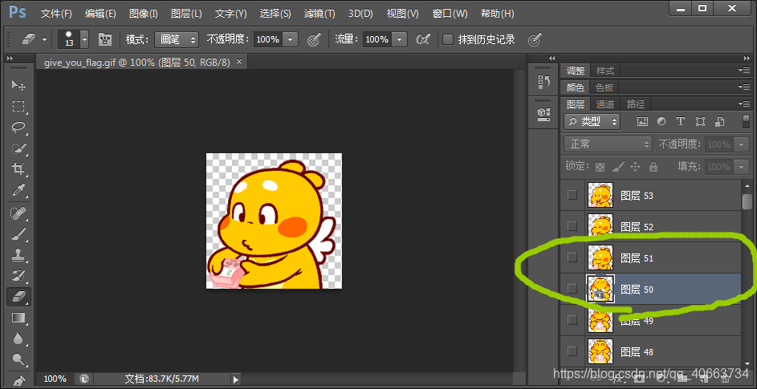
Task: Toggle pressure for size icon
Action: point(534,39)
